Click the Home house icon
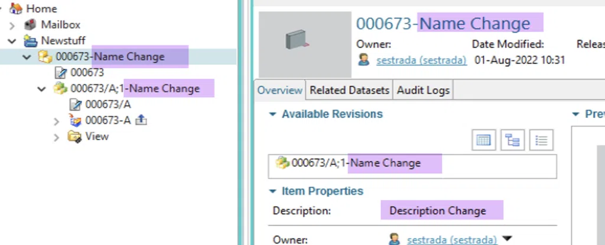The height and width of the screenshot is (245, 605). point(16,8)
